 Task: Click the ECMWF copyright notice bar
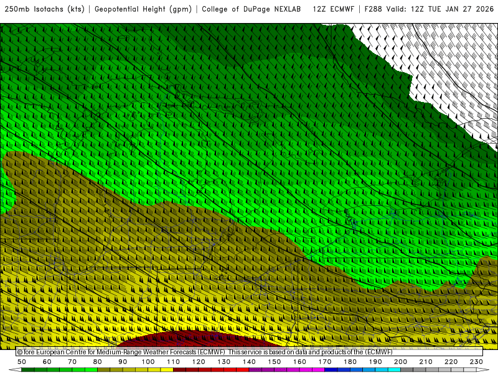point(250,352)
